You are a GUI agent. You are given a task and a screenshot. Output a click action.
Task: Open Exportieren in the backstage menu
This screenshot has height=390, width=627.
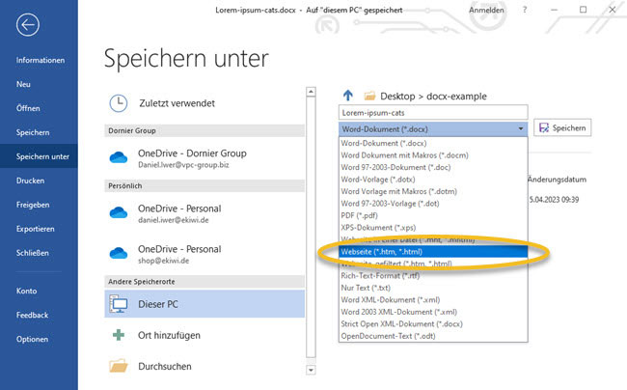39,229
